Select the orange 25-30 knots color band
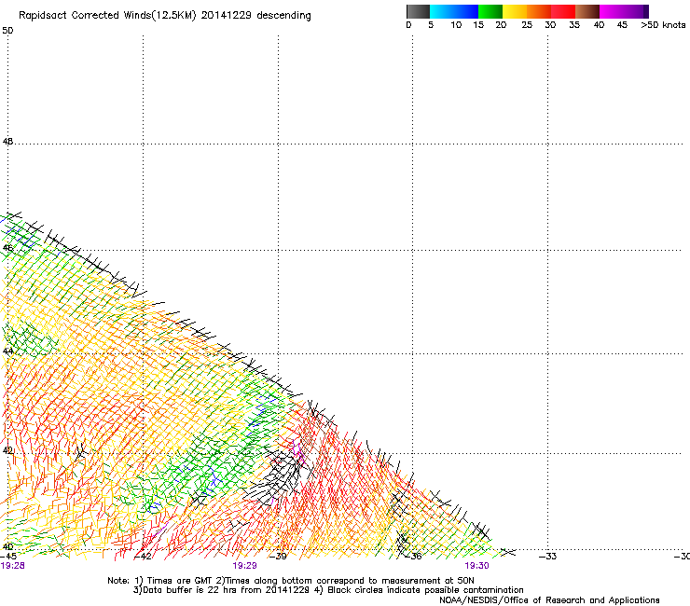Image resolution: width=690 pixels, height=606 pixels. click(x=539, y=11)
